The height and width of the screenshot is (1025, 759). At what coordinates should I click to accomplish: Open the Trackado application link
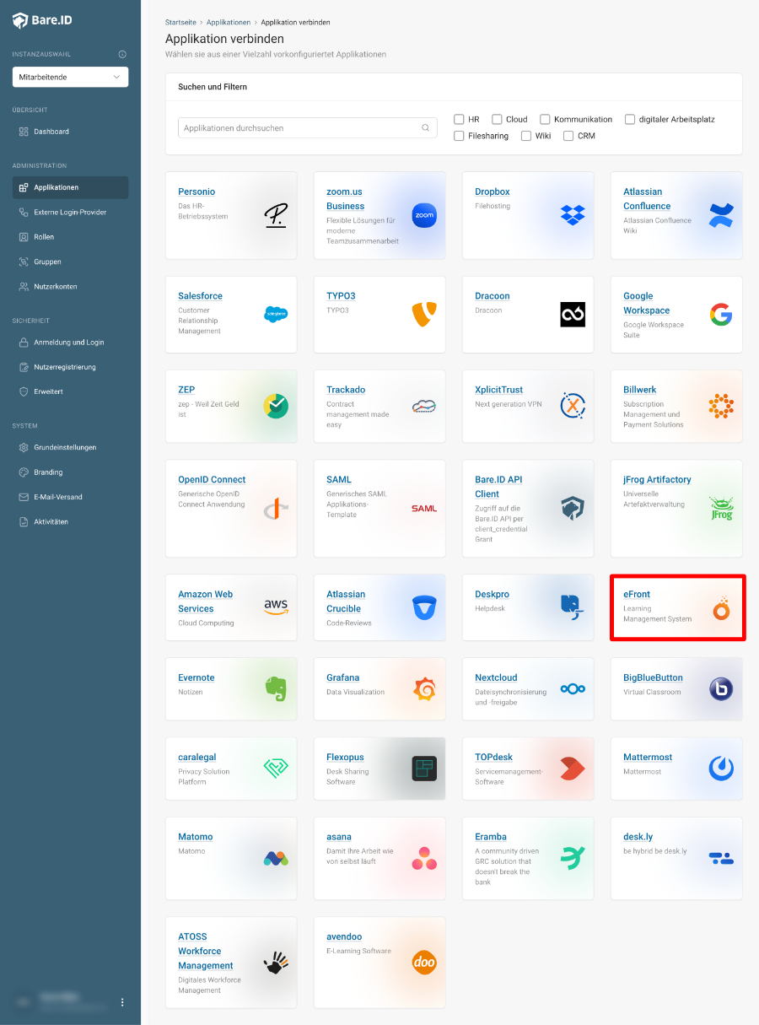click(x=346, y=390)
